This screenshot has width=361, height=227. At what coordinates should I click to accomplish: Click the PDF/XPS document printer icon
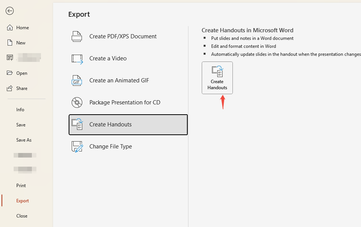(x=77, y=36)
